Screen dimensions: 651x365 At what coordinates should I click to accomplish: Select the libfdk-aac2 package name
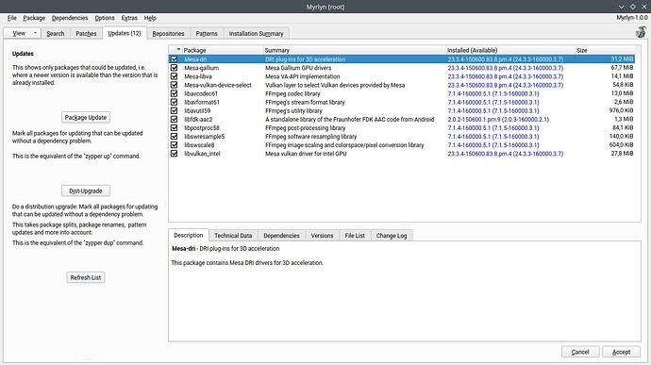click(x=198, y=119)
